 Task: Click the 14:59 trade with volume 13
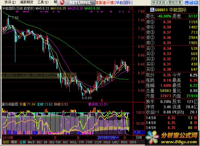pyautogui.click(x=172, y=118)
